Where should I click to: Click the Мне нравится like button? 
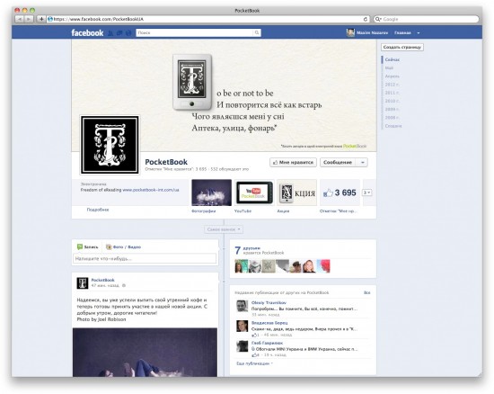pos(293,163)
